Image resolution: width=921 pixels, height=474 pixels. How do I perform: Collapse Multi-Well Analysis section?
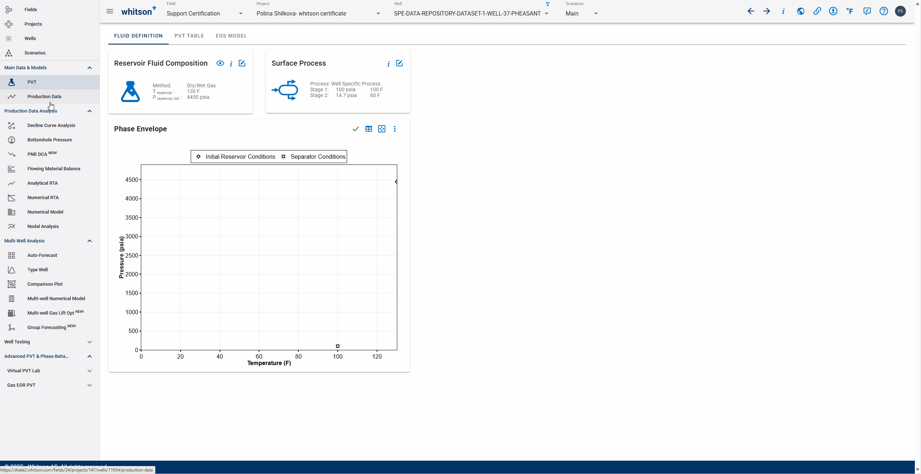pos(90,241)
